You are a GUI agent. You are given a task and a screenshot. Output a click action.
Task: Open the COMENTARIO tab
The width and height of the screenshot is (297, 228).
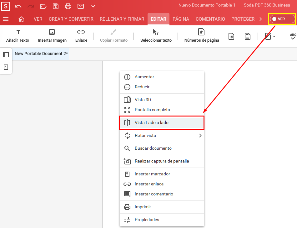coord(210,19)
